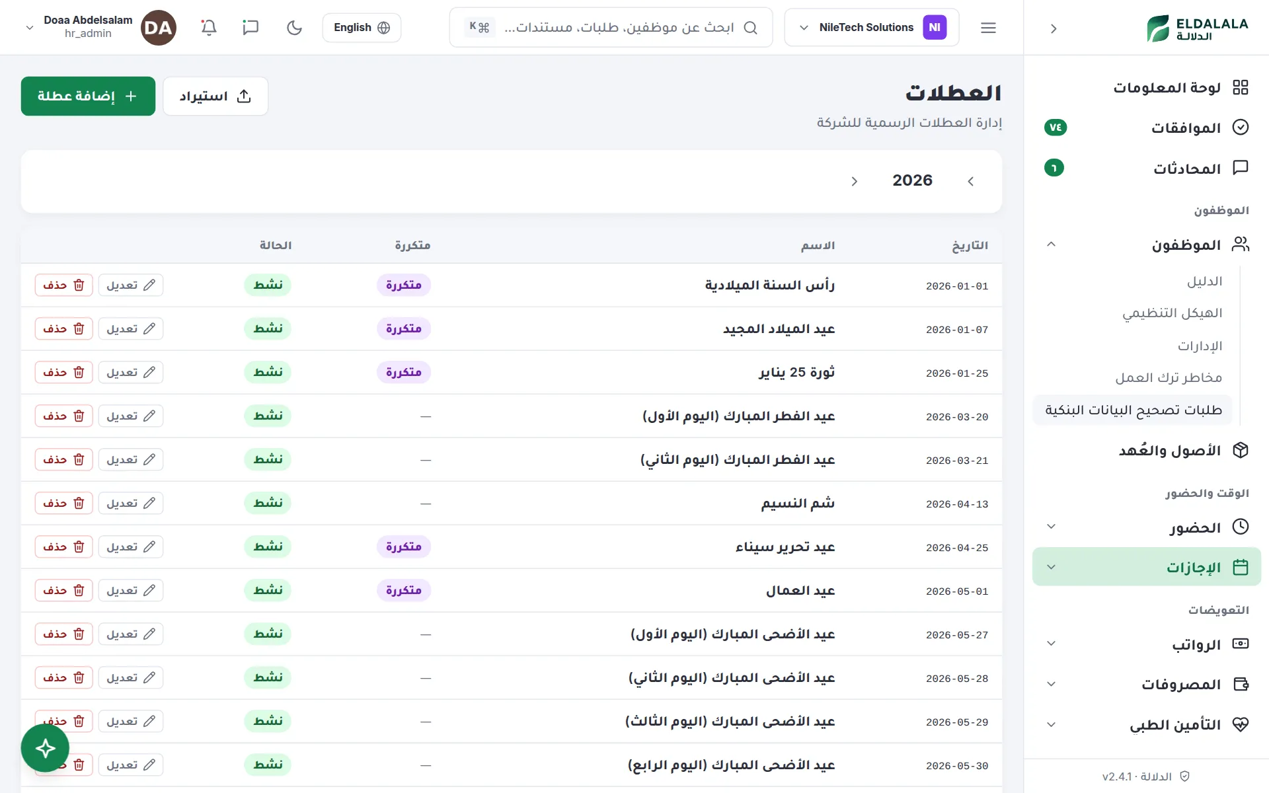
Task: Delete عيد تحرير سيناء holiday
Action: (x=63, y=547)
